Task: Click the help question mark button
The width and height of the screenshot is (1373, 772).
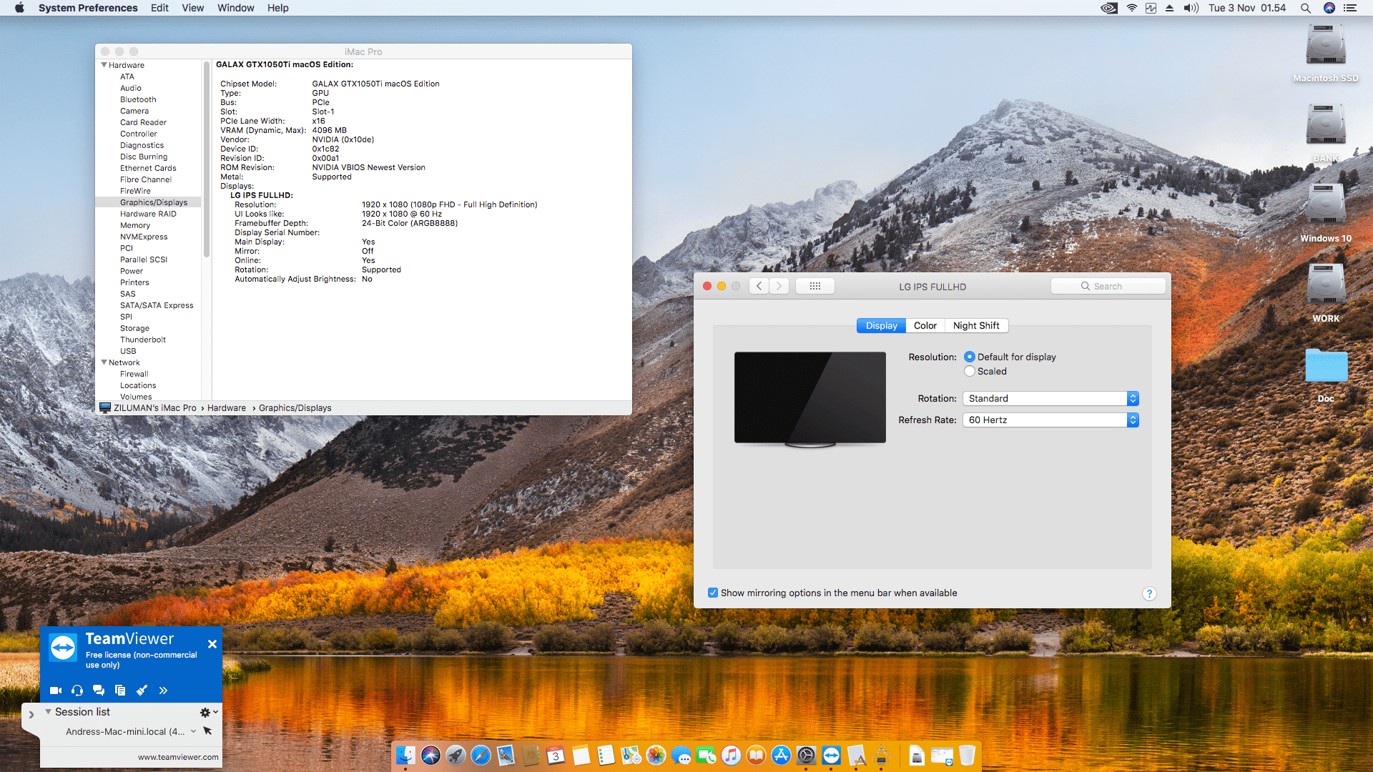Action: pos(1149,593)
